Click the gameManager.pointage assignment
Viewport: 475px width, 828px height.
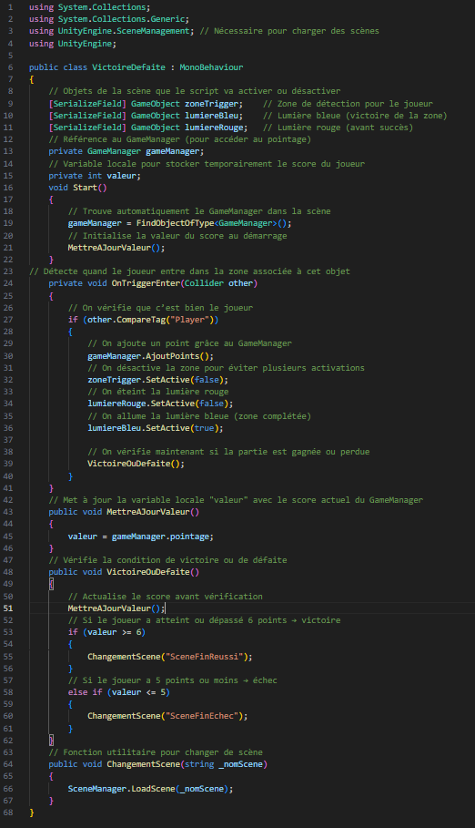141,537
